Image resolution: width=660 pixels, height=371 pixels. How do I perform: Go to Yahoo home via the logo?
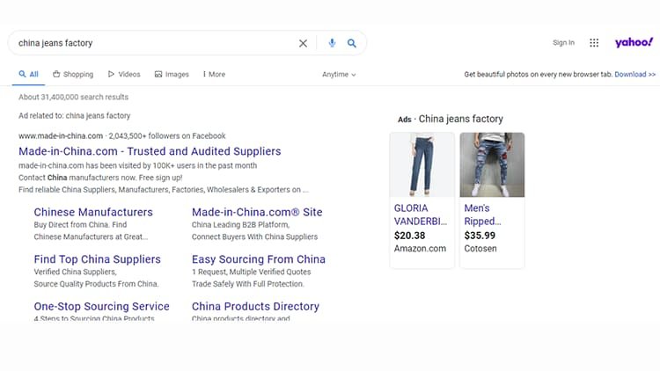click(634, 42)
